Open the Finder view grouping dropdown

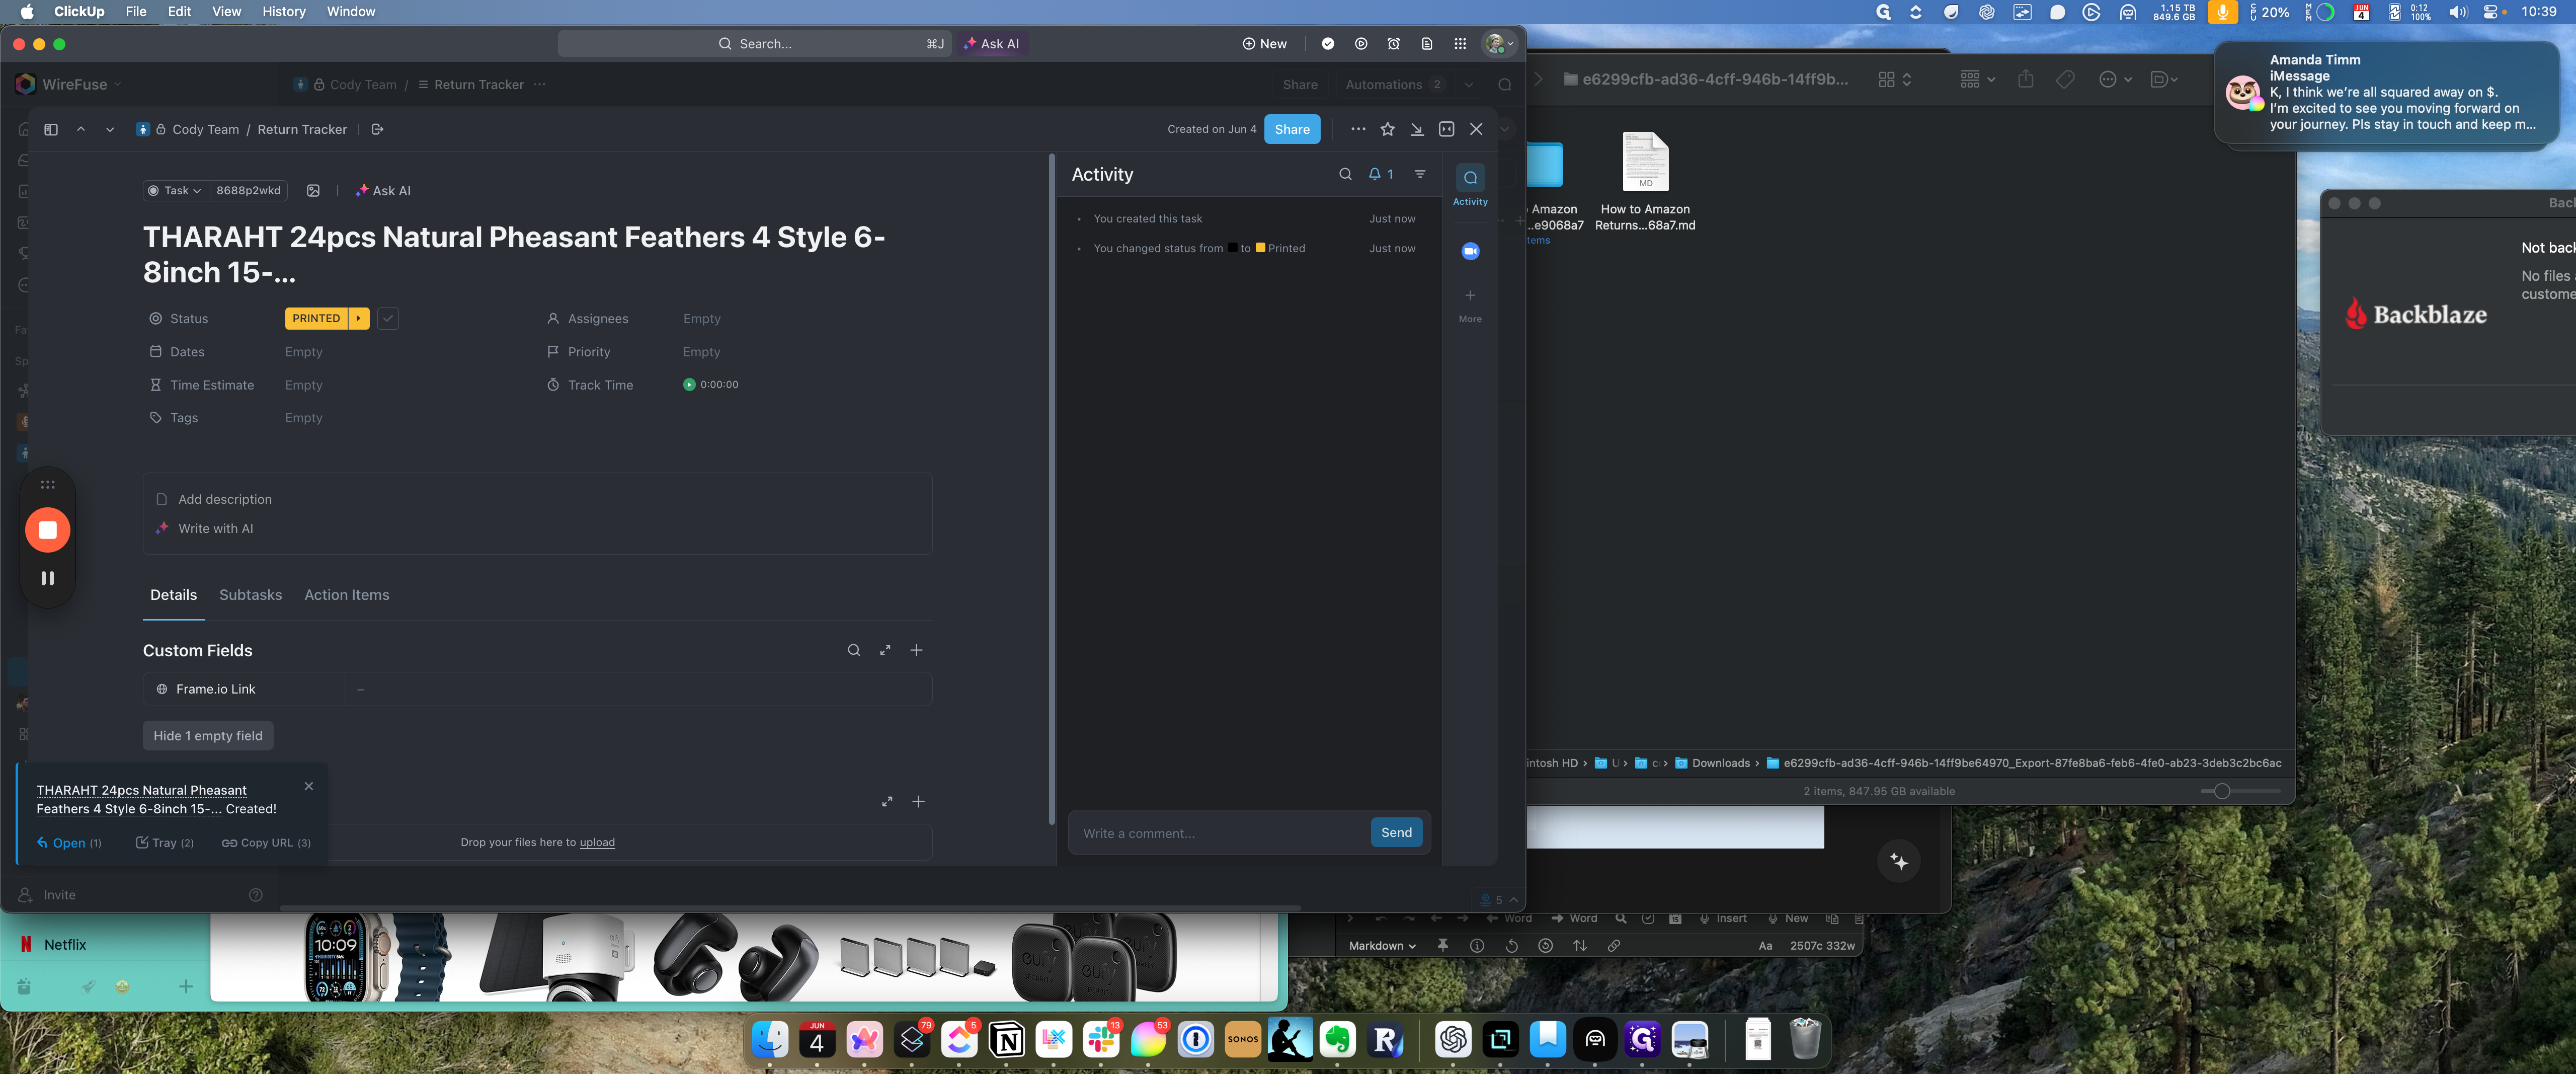[1977, 79]
